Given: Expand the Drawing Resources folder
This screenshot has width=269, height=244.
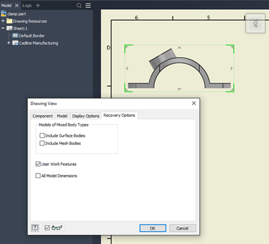Looking at the screenshot, I should click(3, 21).
